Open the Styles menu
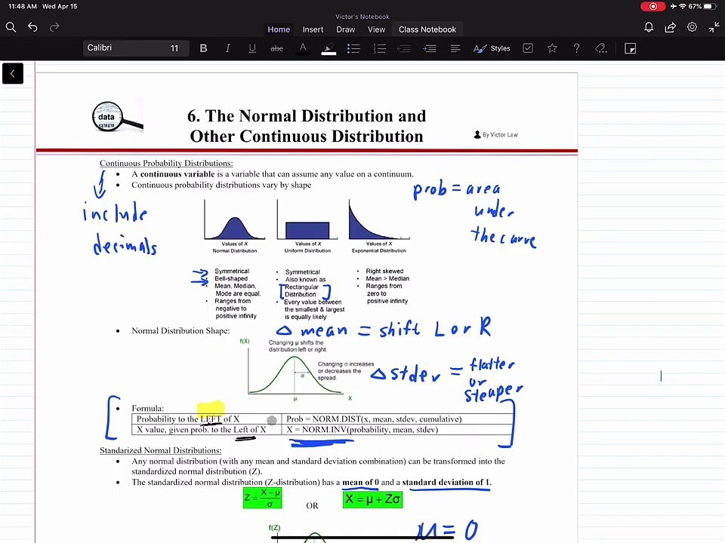Image resolution: width=725 pixels, height=543 pixels. 492,48
